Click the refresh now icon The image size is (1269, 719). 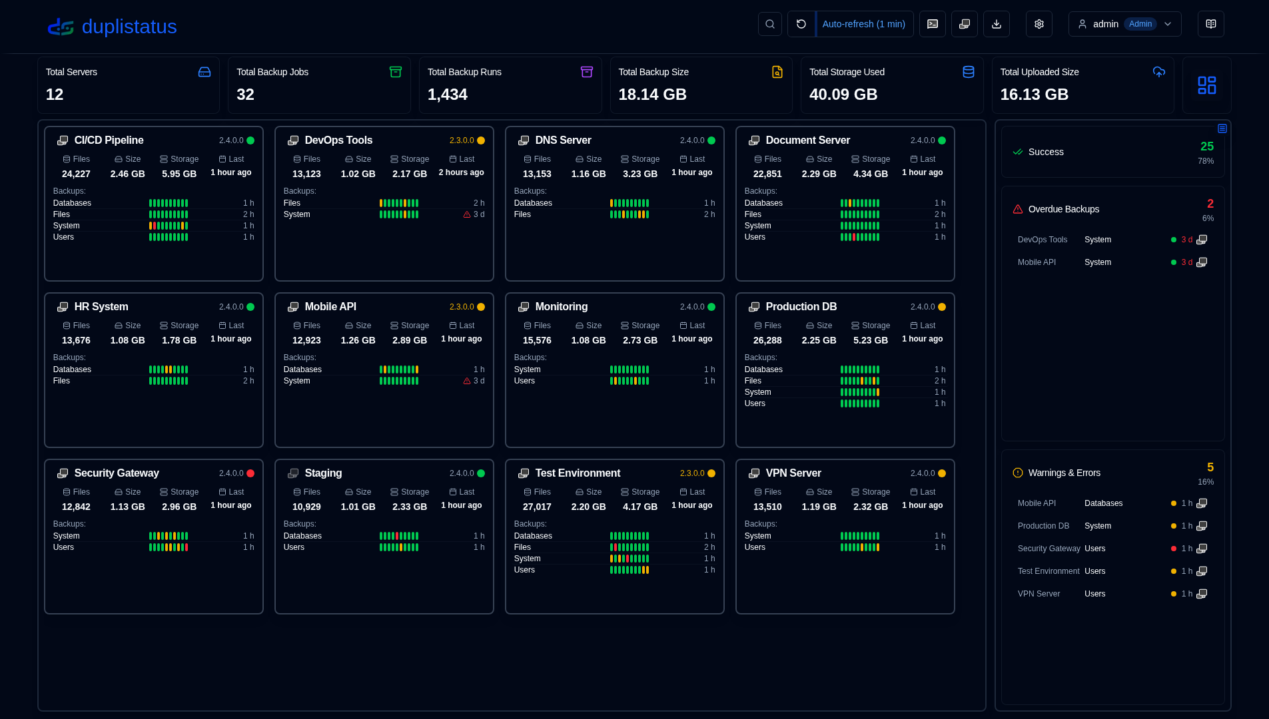(801, 24)
